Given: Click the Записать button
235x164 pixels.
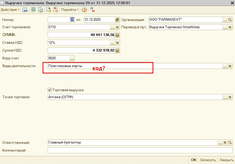Looking at the screenshot, I should (x=208, y=160).
